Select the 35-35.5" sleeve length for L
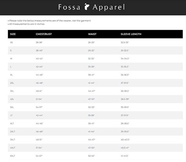The image size is (186, 162). (125, 67)
